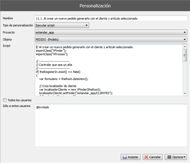Click the 'var formulario' script line
Image resolution: width=190 pixels, height=163 pixels.
(x=64, y=79)
